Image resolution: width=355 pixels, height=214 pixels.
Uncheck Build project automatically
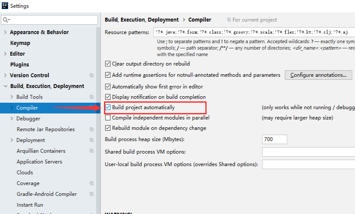[x=108, y=107]
